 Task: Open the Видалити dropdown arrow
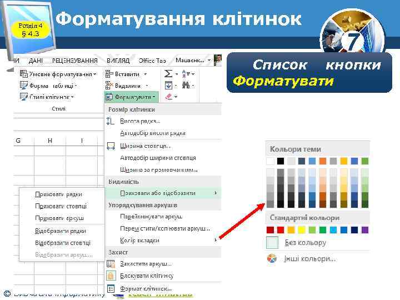[147, 86]
